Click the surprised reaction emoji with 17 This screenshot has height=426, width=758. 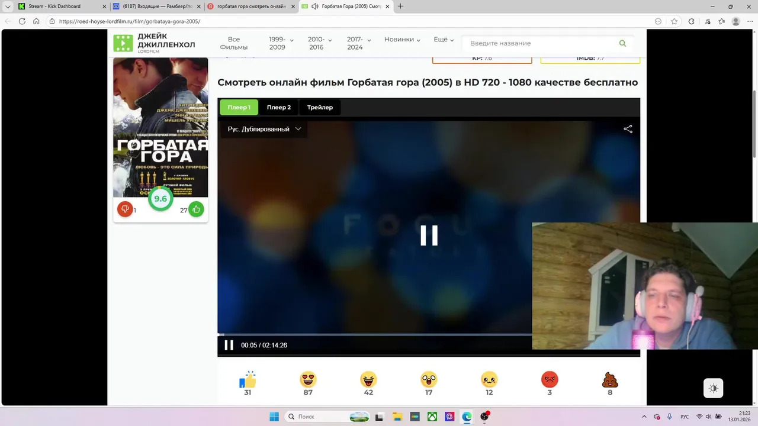[x=429, y=379]
